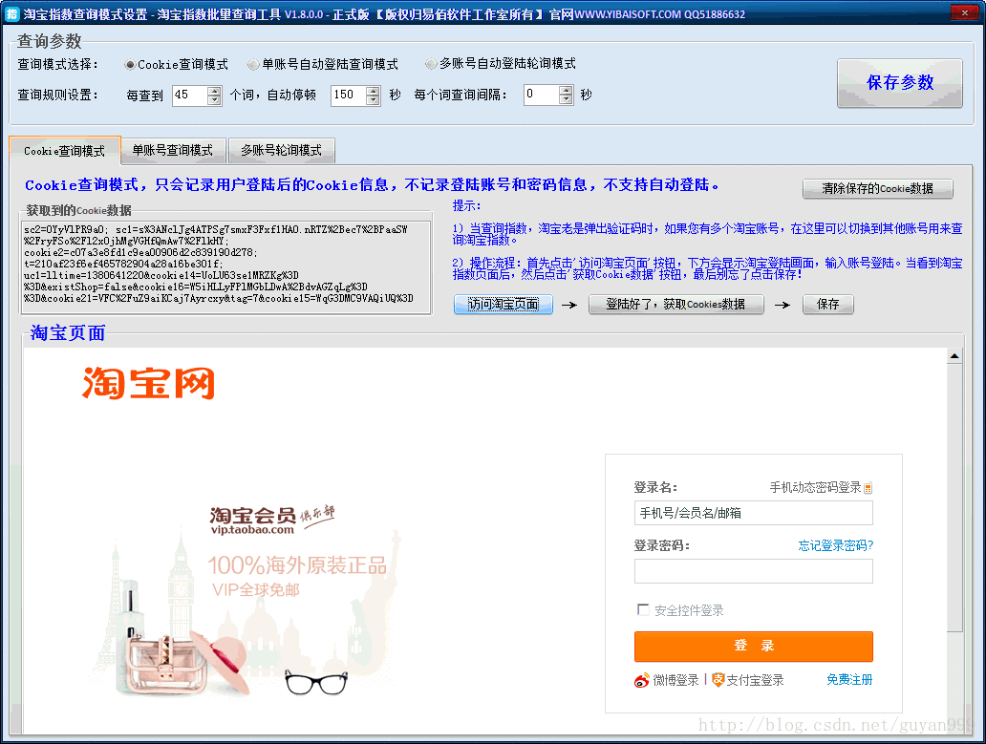Viewport: 986px width, 744px height.
Task: Tick the 安全控件登录 checkbox
Action: coord(643,609)
